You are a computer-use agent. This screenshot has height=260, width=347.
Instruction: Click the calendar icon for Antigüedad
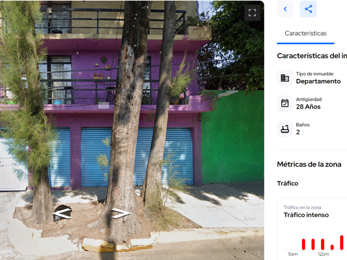coord(285,103)
